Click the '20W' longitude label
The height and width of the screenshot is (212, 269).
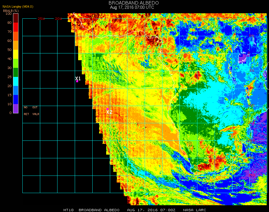point(59,19)
